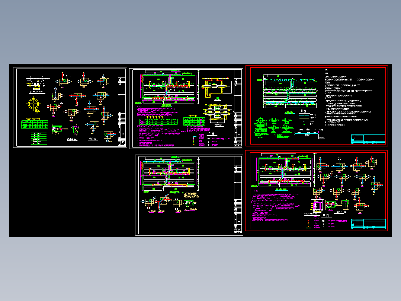
Task: Select vertical title strip of first sheet
Action: (122, 107)
